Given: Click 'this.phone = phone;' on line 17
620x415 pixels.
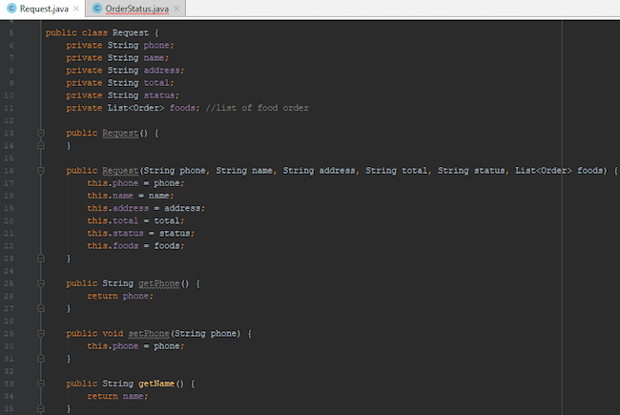Looking at the screenshot, I should (x=135, y=183).
